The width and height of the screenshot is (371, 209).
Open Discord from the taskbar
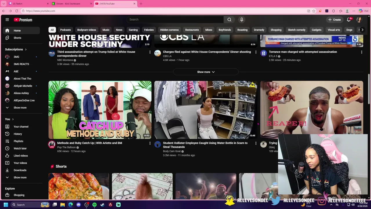79,205
